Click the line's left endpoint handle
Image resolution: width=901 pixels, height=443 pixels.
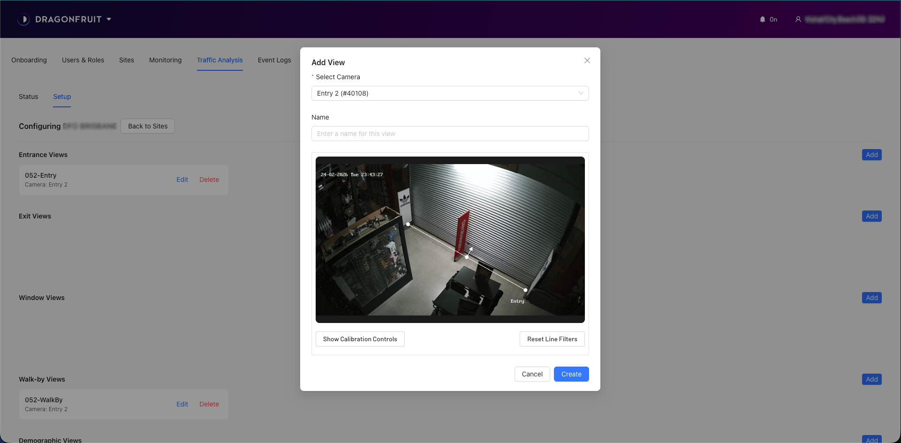(x=408, y=225)
